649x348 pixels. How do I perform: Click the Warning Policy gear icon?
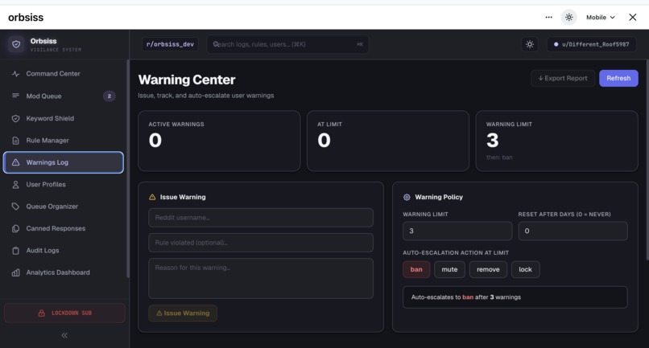[x=407, y=197]
